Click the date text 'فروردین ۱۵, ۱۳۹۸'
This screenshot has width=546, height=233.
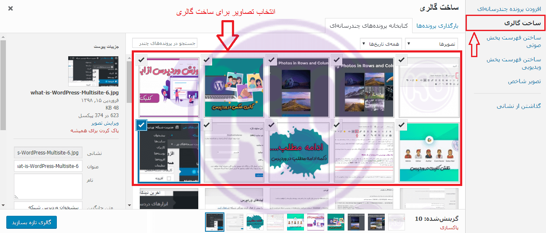(99, 101)
